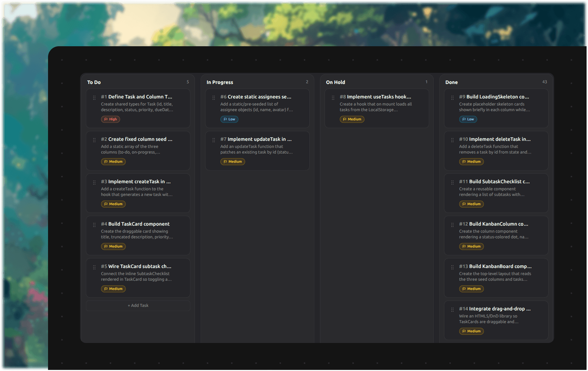Click the In Progress column header
This screenshot has height=371, width=588.
point(220,82)
